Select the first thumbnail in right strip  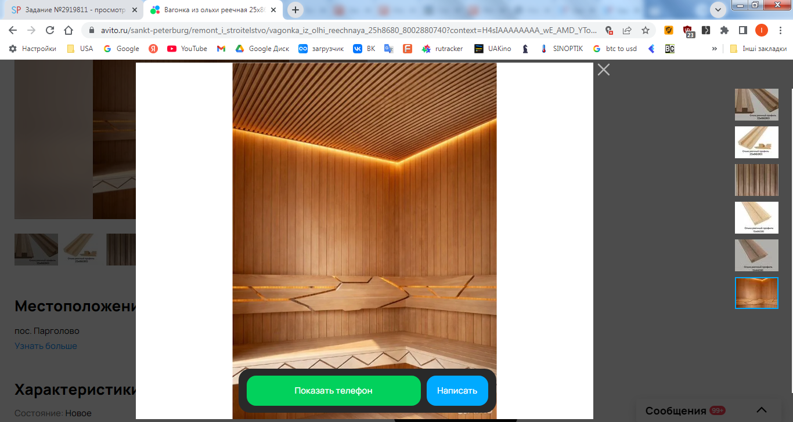click(756, 104)
